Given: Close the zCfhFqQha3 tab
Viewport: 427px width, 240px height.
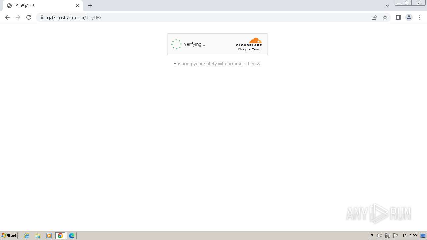Looking at the screenshot, I should tap(77, 6).
